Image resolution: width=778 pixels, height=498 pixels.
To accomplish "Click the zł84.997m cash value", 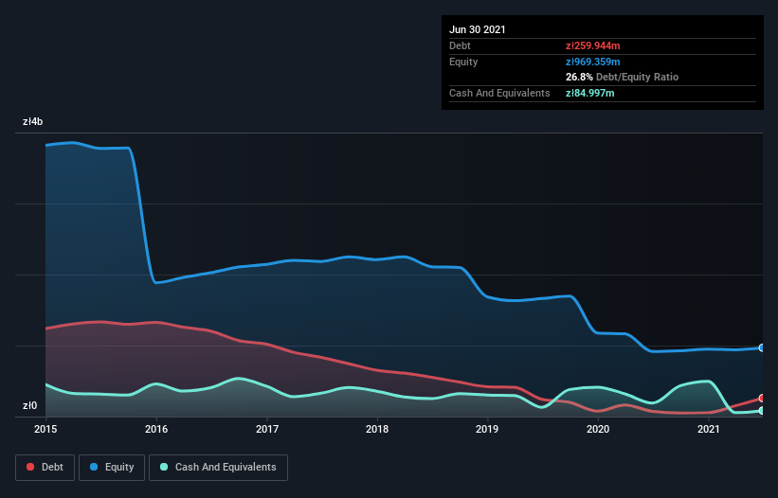I will click(x=590, y=93).
